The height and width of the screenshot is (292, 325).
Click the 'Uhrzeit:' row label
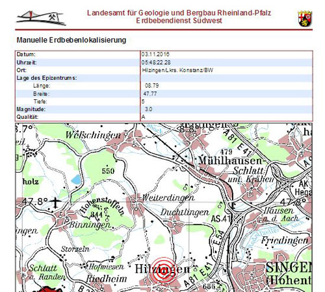pyautogui.click(x=27, y=62)
